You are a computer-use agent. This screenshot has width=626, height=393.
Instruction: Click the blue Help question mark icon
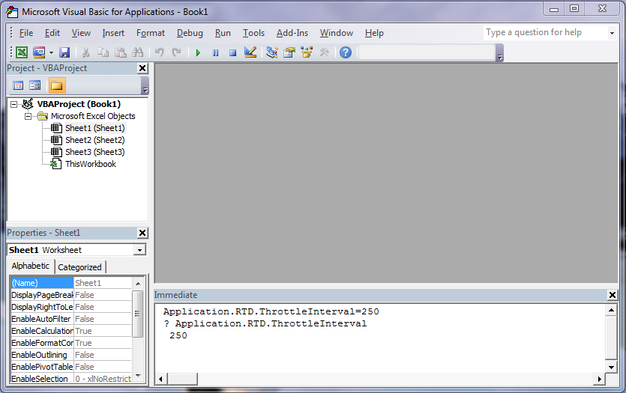(346, 52)
